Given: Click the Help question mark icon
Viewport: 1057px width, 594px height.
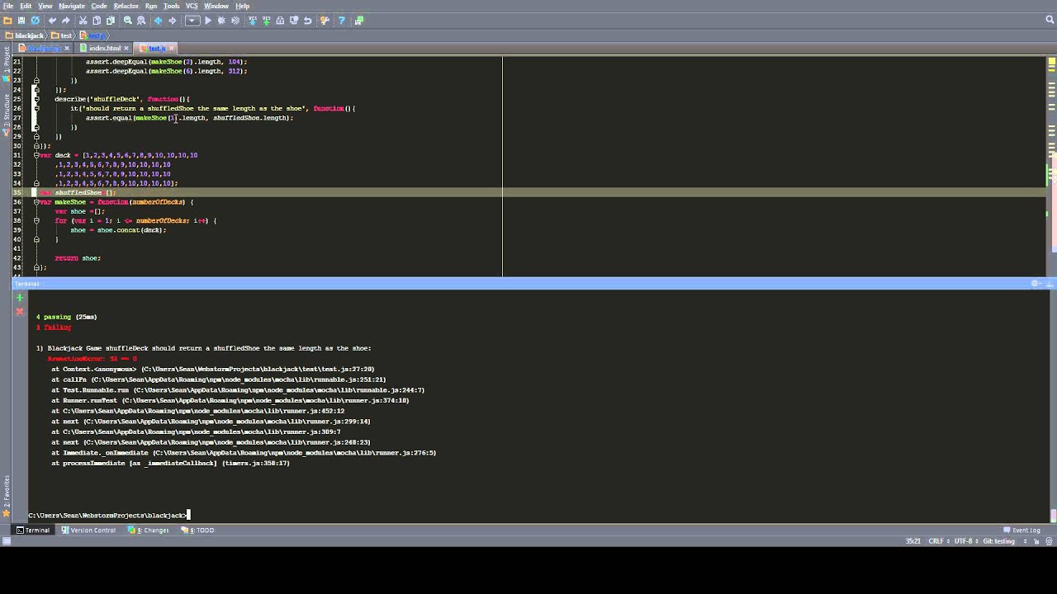Looking at the screenshot, I should [x=342, y=21].
